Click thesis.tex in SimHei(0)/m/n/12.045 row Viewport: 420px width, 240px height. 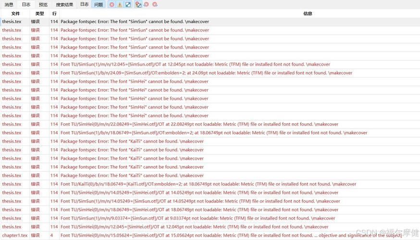pyautogui.click(x=12, y=227)
